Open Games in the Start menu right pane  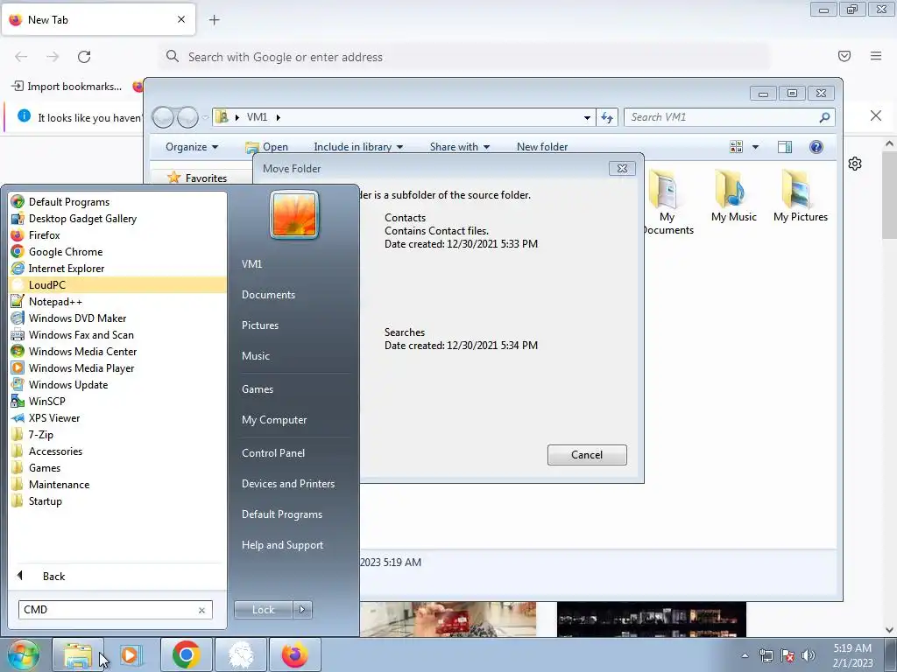click(x=258, y=389)
